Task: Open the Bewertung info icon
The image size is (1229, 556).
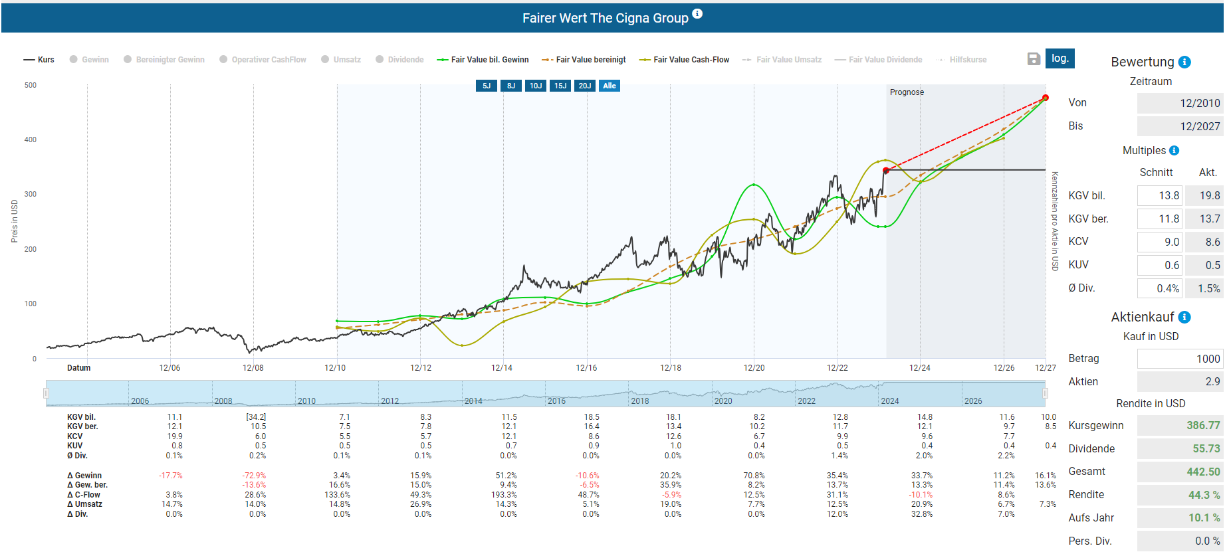Action: point(1184,62)
